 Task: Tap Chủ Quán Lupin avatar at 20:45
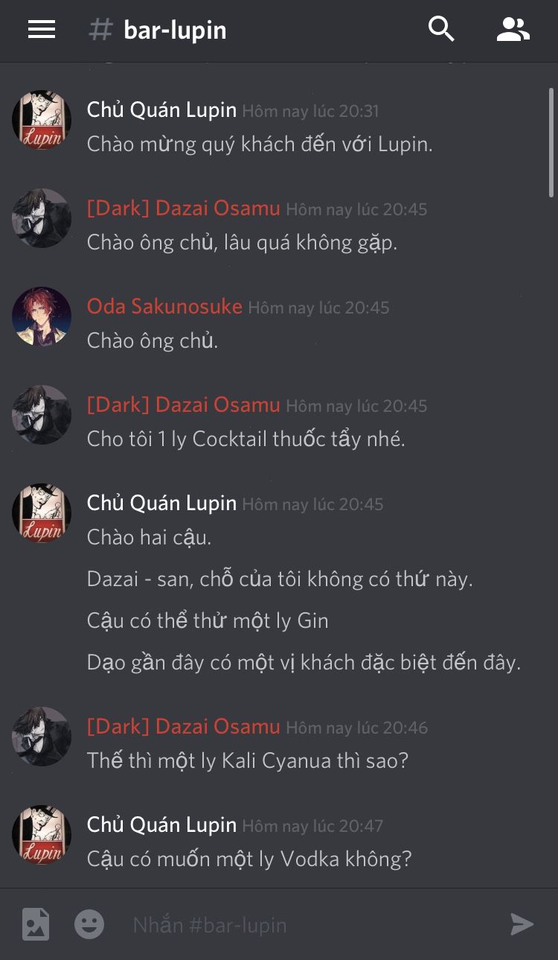pos(42,513)
